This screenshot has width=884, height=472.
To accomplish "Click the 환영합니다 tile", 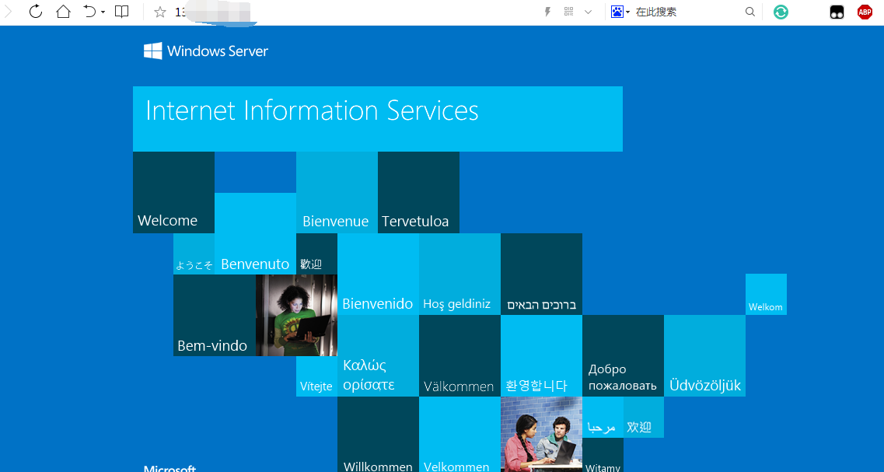I will click(x=541, y=356).
